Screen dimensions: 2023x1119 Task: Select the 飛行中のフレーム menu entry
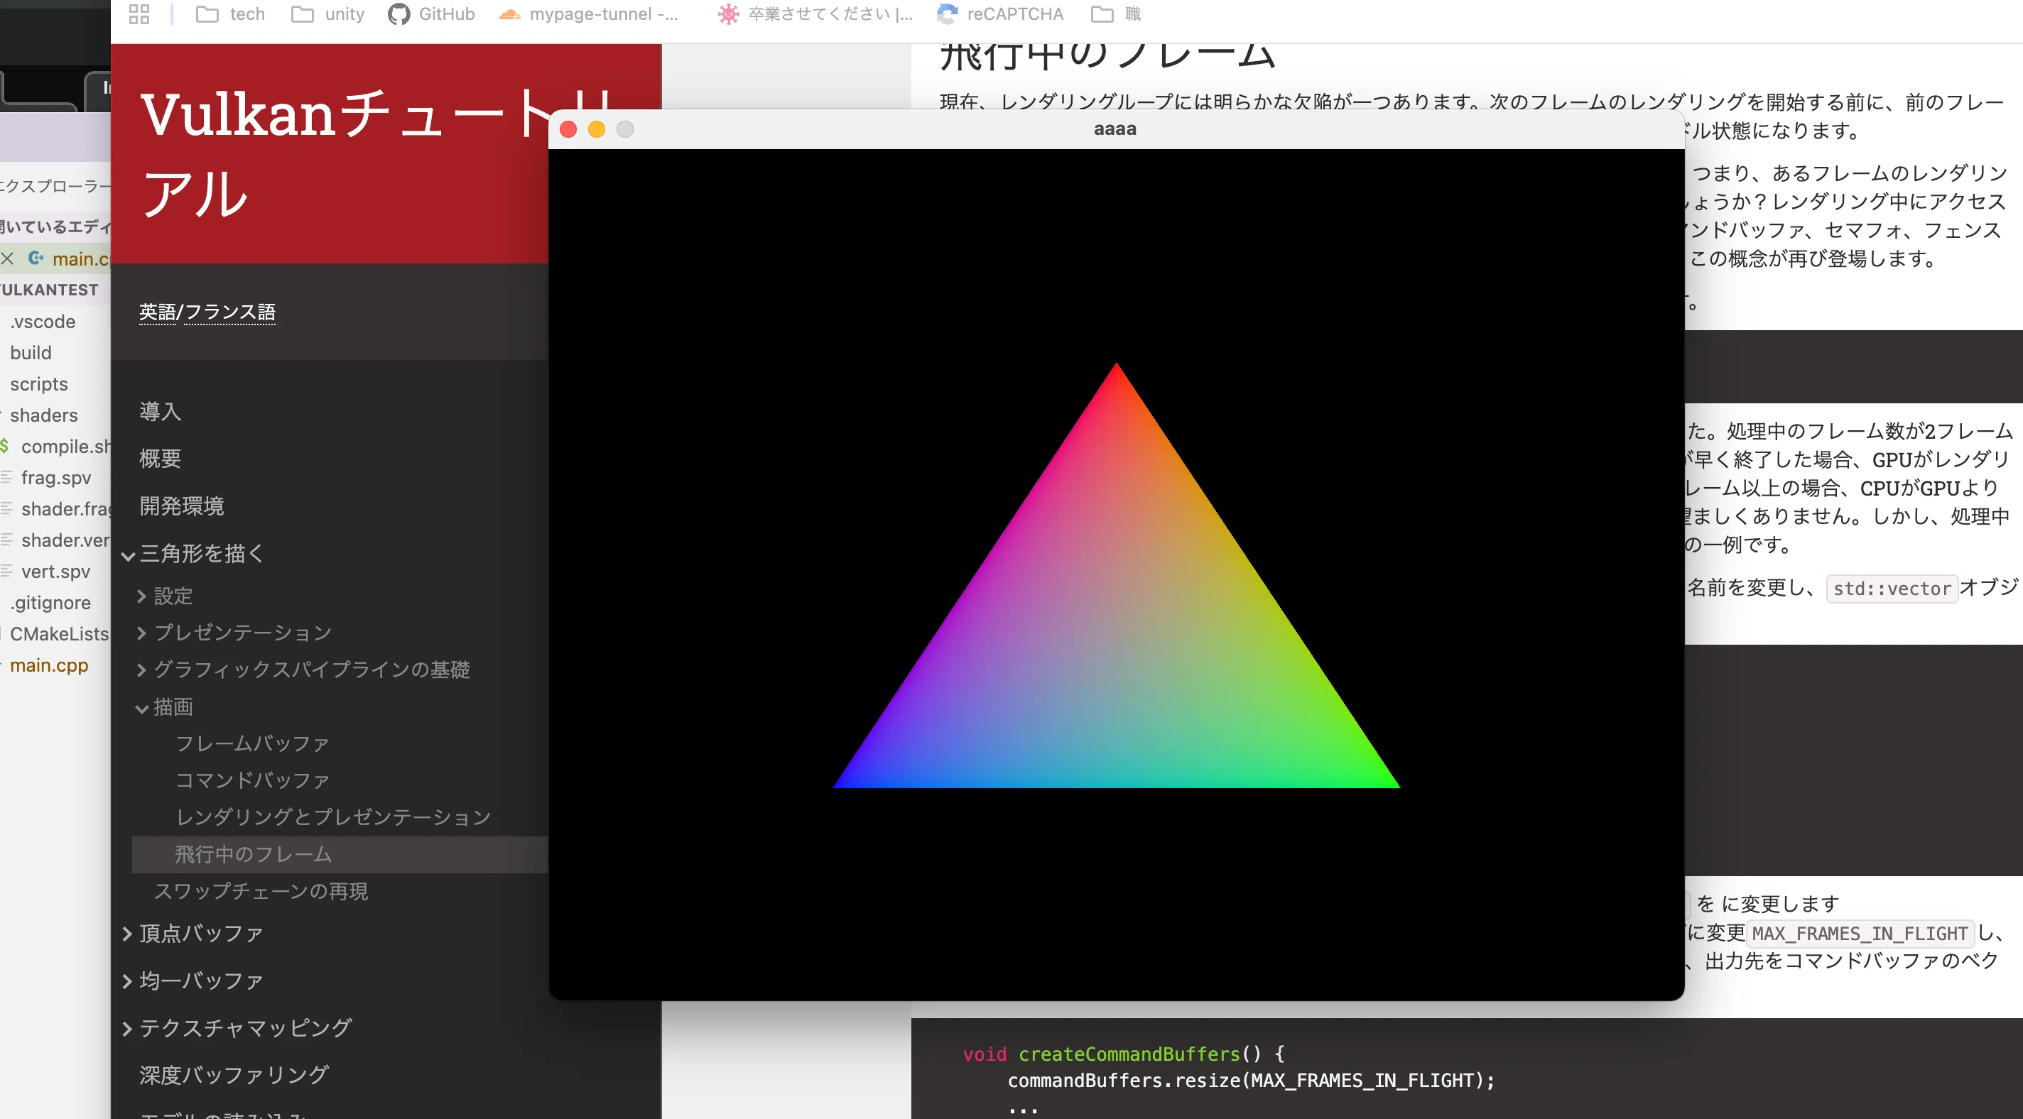pyautogui.click(x=340, y=854)
